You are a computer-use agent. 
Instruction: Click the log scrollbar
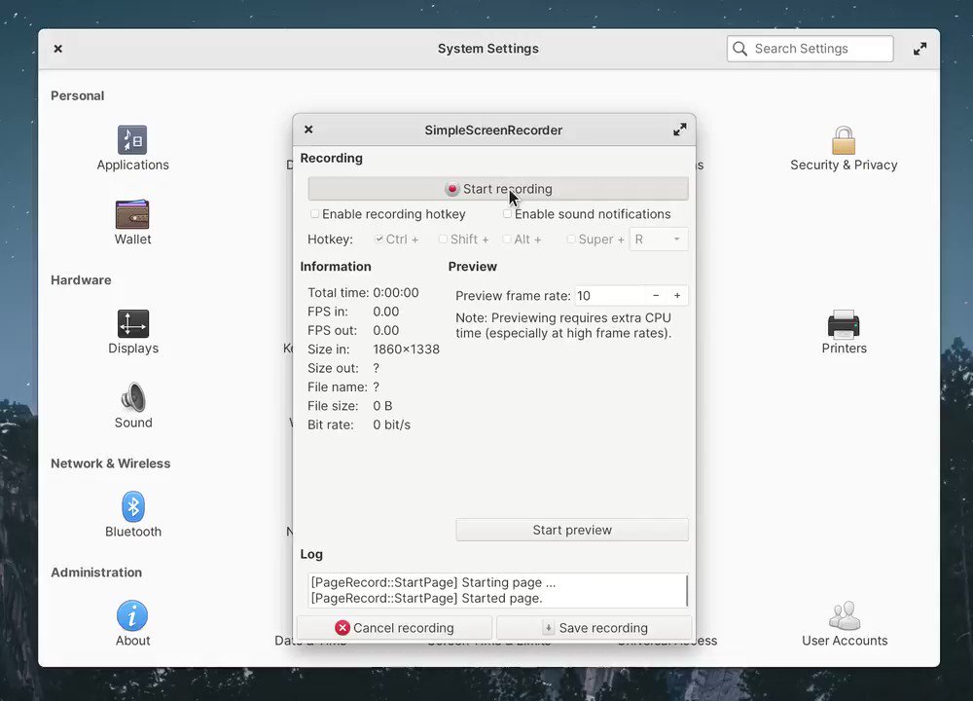686,590
